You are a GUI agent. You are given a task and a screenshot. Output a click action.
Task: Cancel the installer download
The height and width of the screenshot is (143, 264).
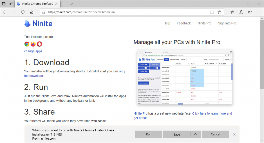(215, 134)
